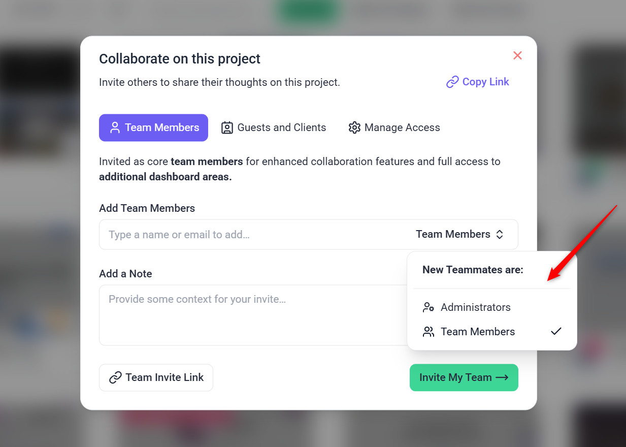626x447 pixels.
Task: Click the arrow icon on Invite My Team
Action: [x=502, y=377]
